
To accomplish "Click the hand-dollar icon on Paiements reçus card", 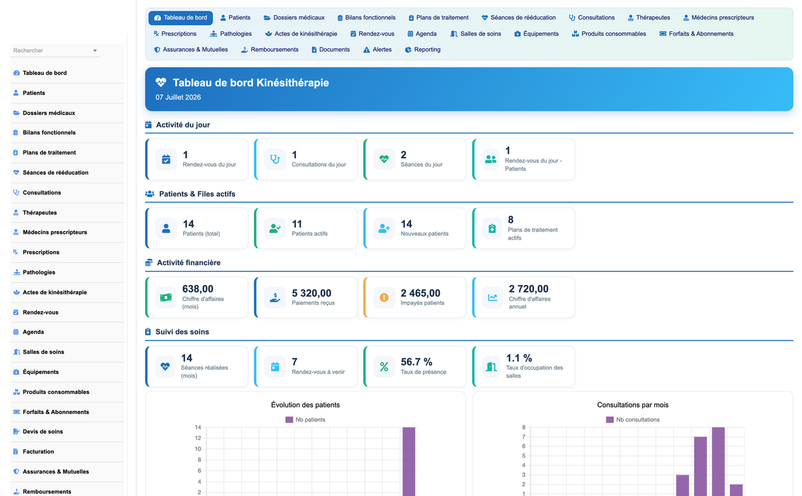I will coord(275,297).
